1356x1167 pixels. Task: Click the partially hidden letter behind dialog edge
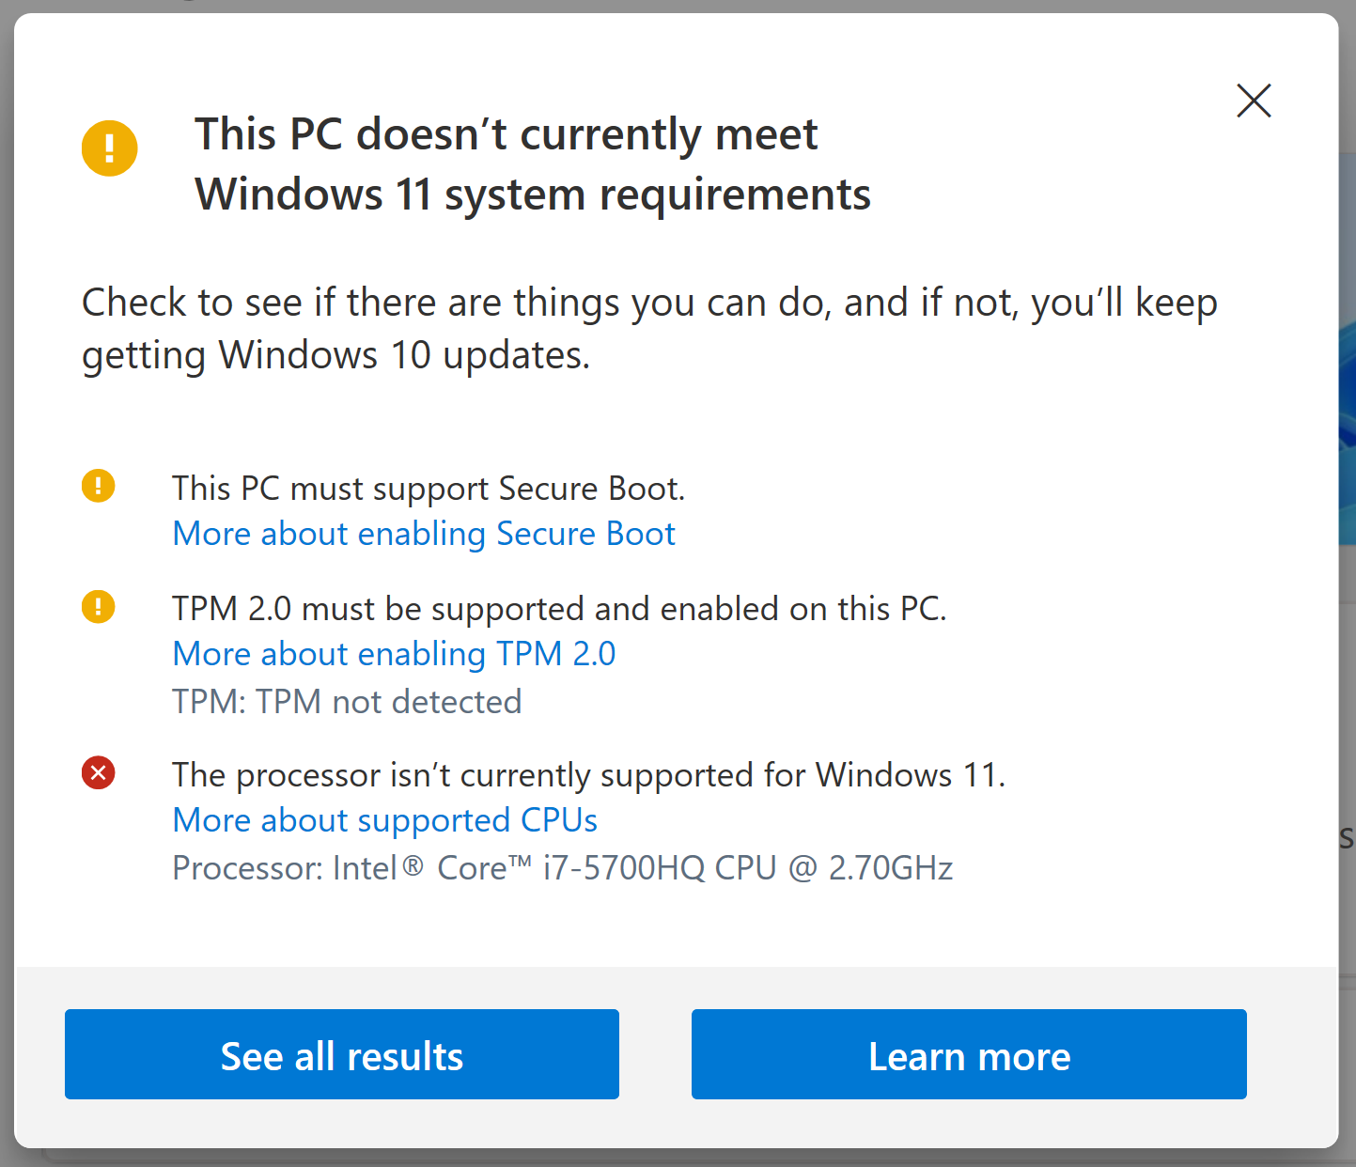click(x=1347, y=838)
